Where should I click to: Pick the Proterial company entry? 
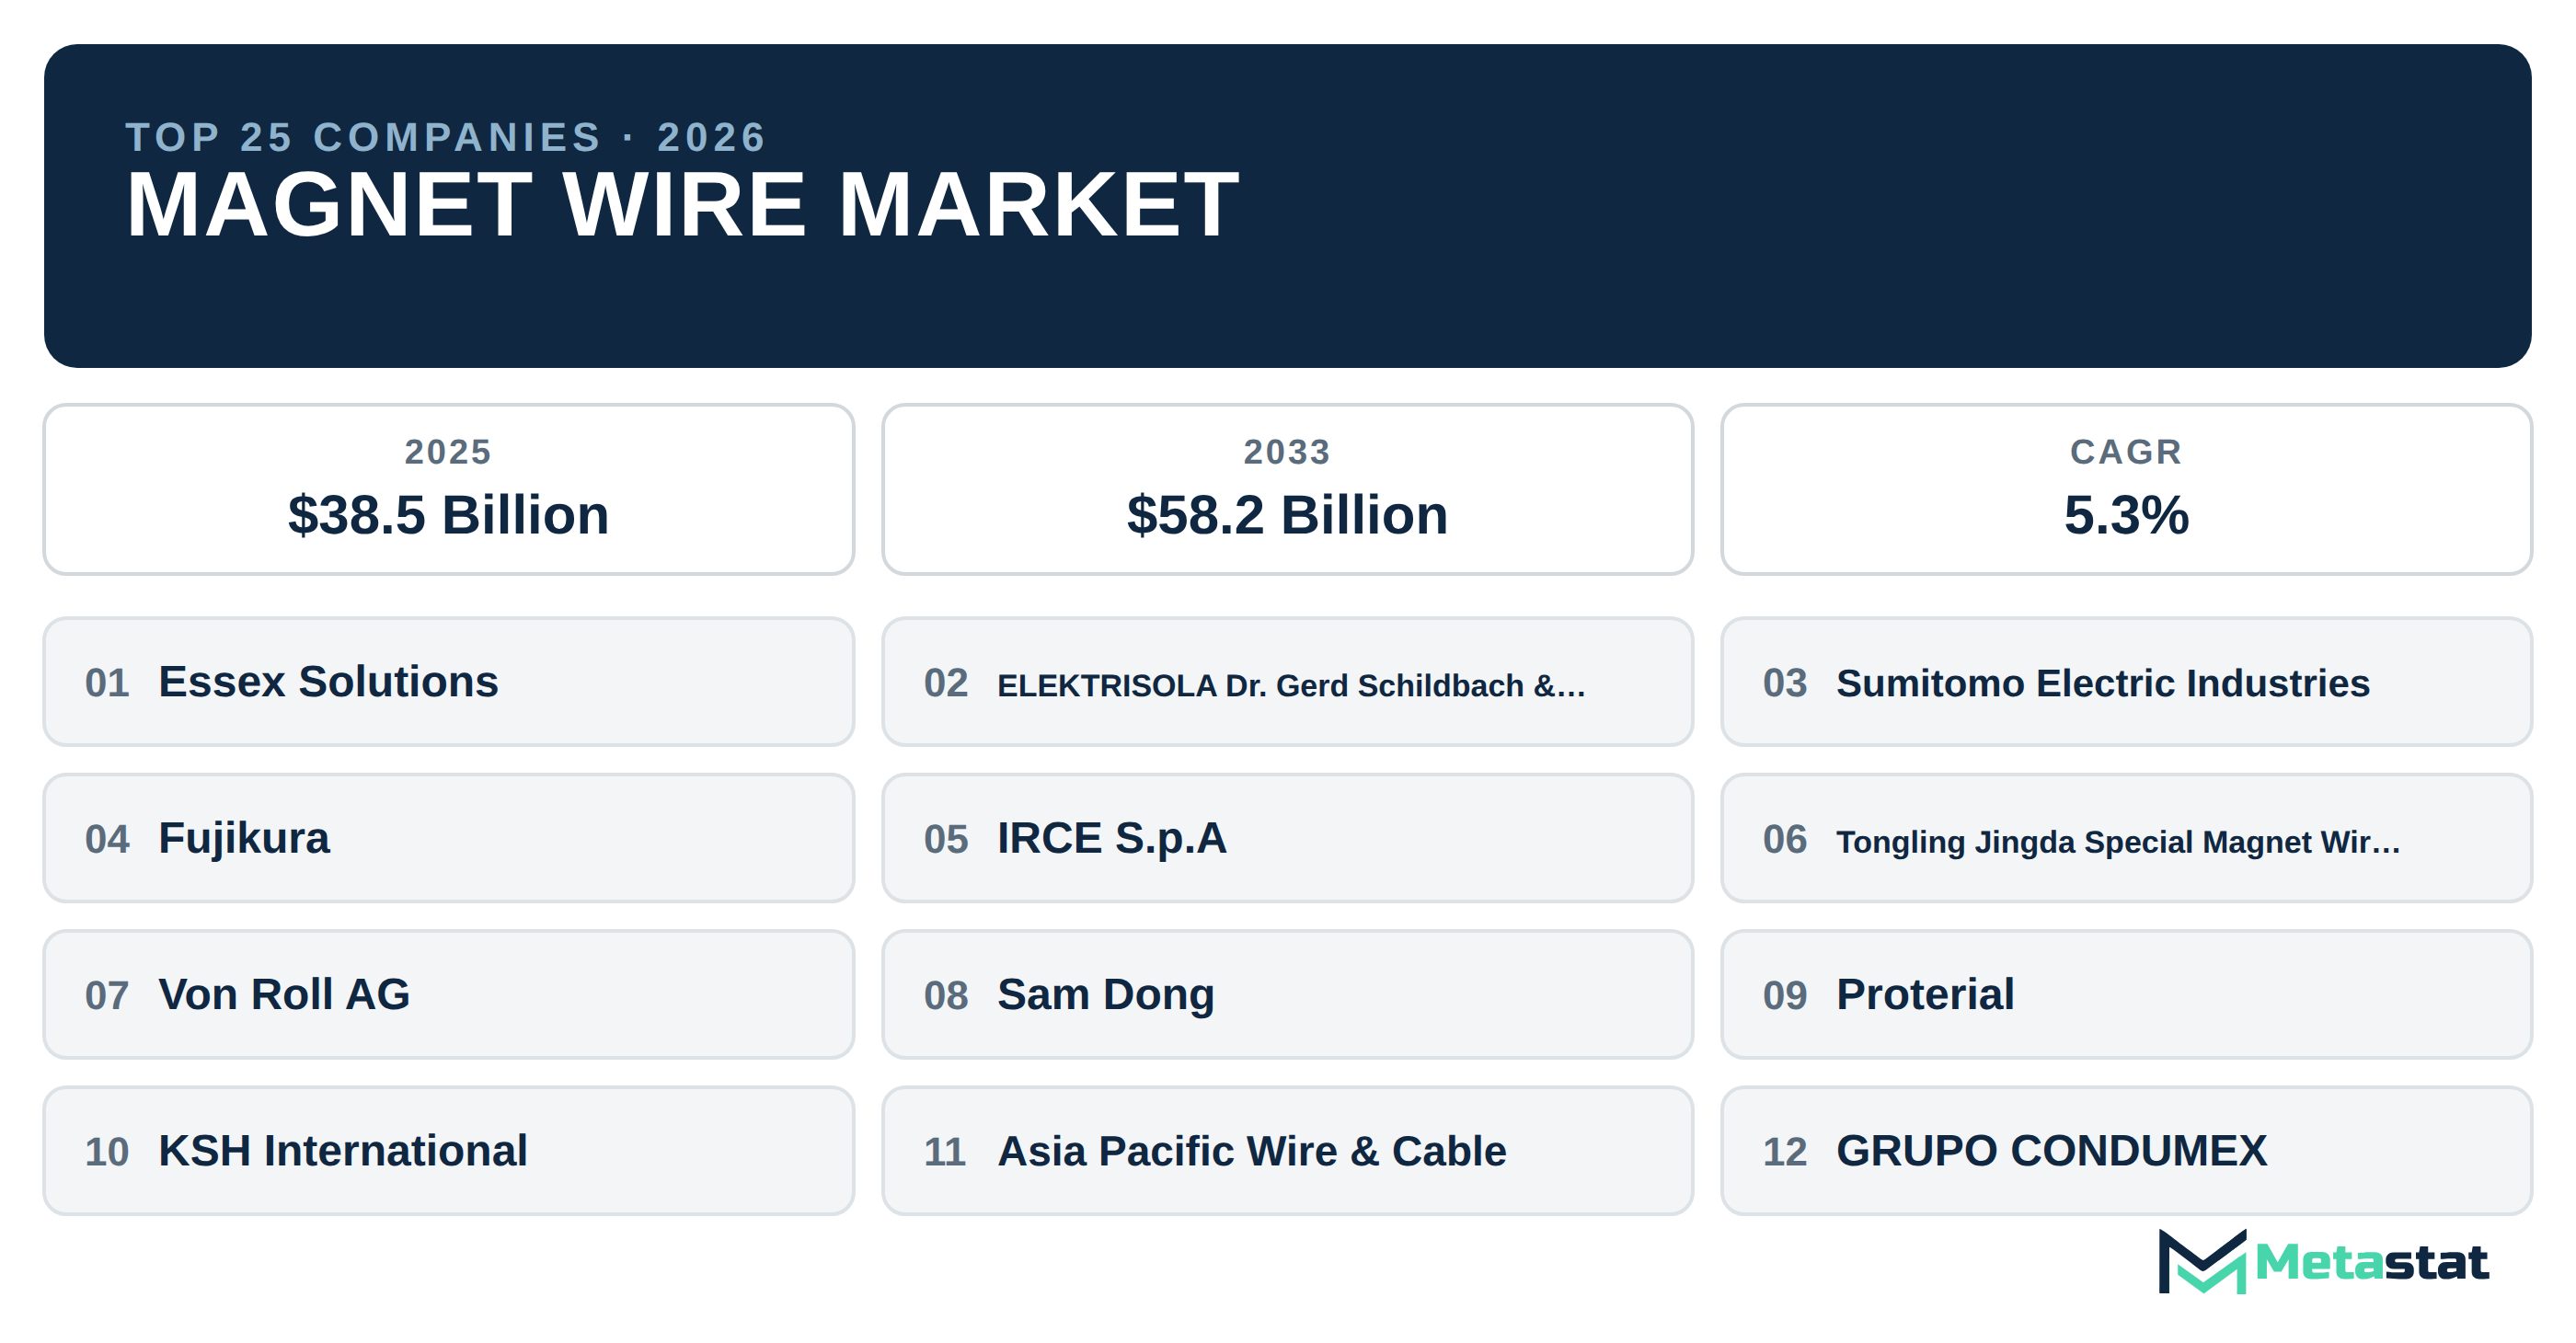coord(2127,995)
